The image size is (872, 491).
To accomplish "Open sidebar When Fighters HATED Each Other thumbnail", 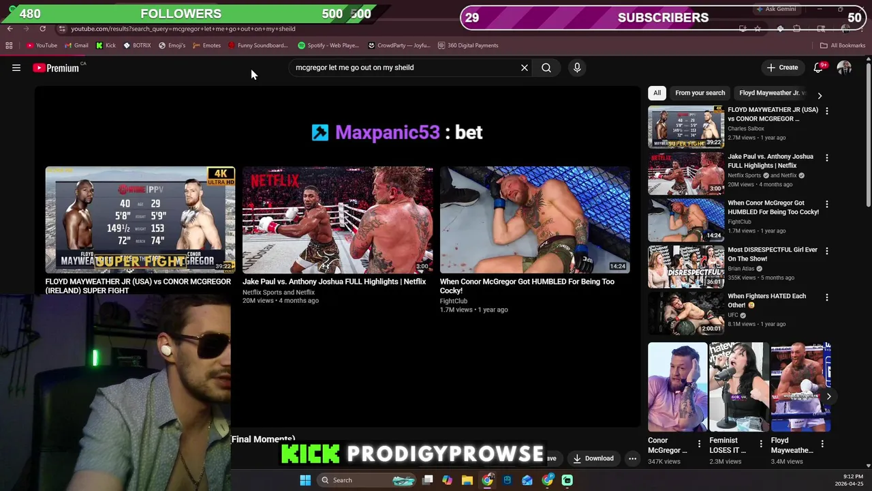I will pos(686,313).
